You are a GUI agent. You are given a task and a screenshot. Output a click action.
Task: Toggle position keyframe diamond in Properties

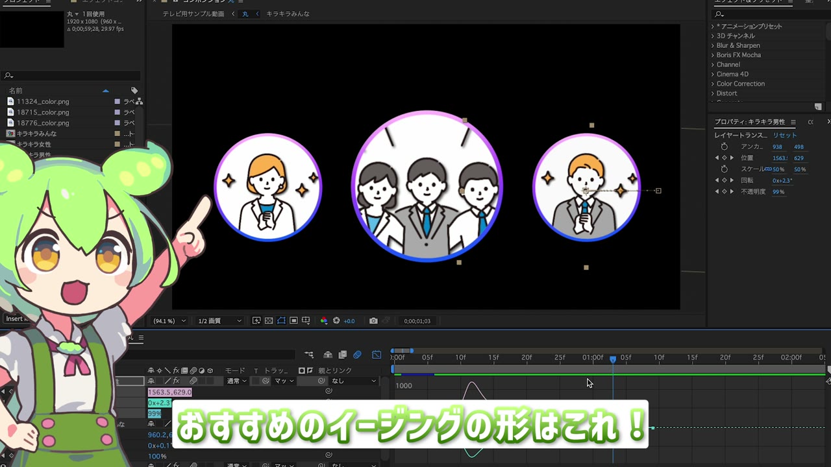pyautogui.click(x=725, y=158)
